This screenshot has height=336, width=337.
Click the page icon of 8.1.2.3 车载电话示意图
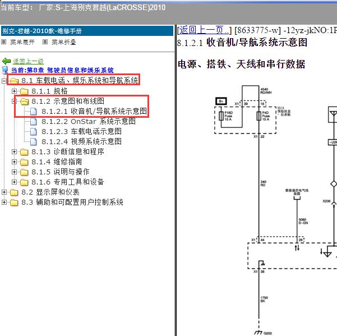(33, 132)
